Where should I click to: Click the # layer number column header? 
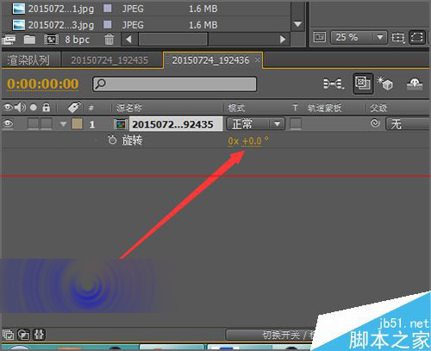tap(91, 108)
